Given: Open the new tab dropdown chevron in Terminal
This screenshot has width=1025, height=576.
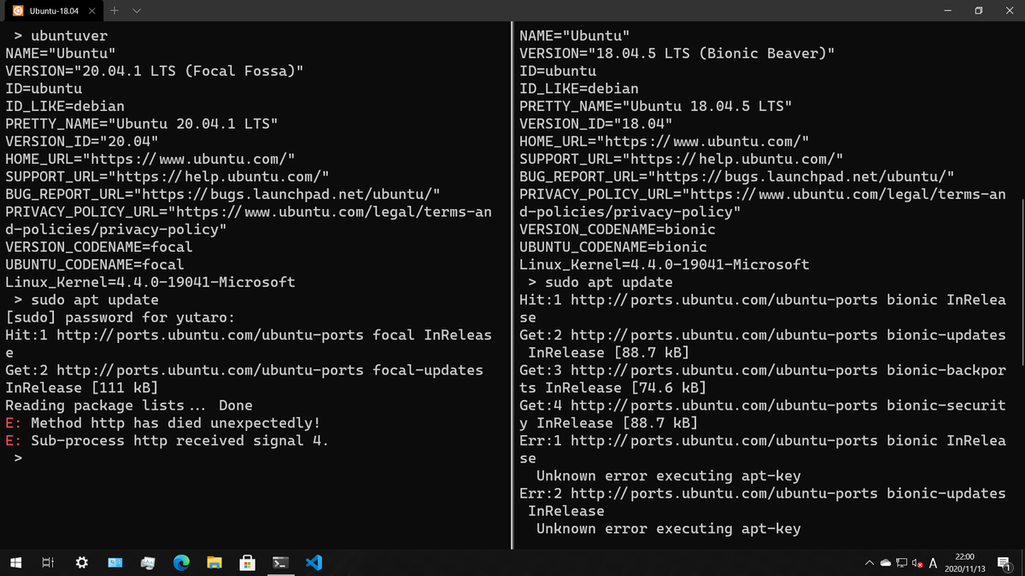Looking at the screenshot, I should click(138, 12).
